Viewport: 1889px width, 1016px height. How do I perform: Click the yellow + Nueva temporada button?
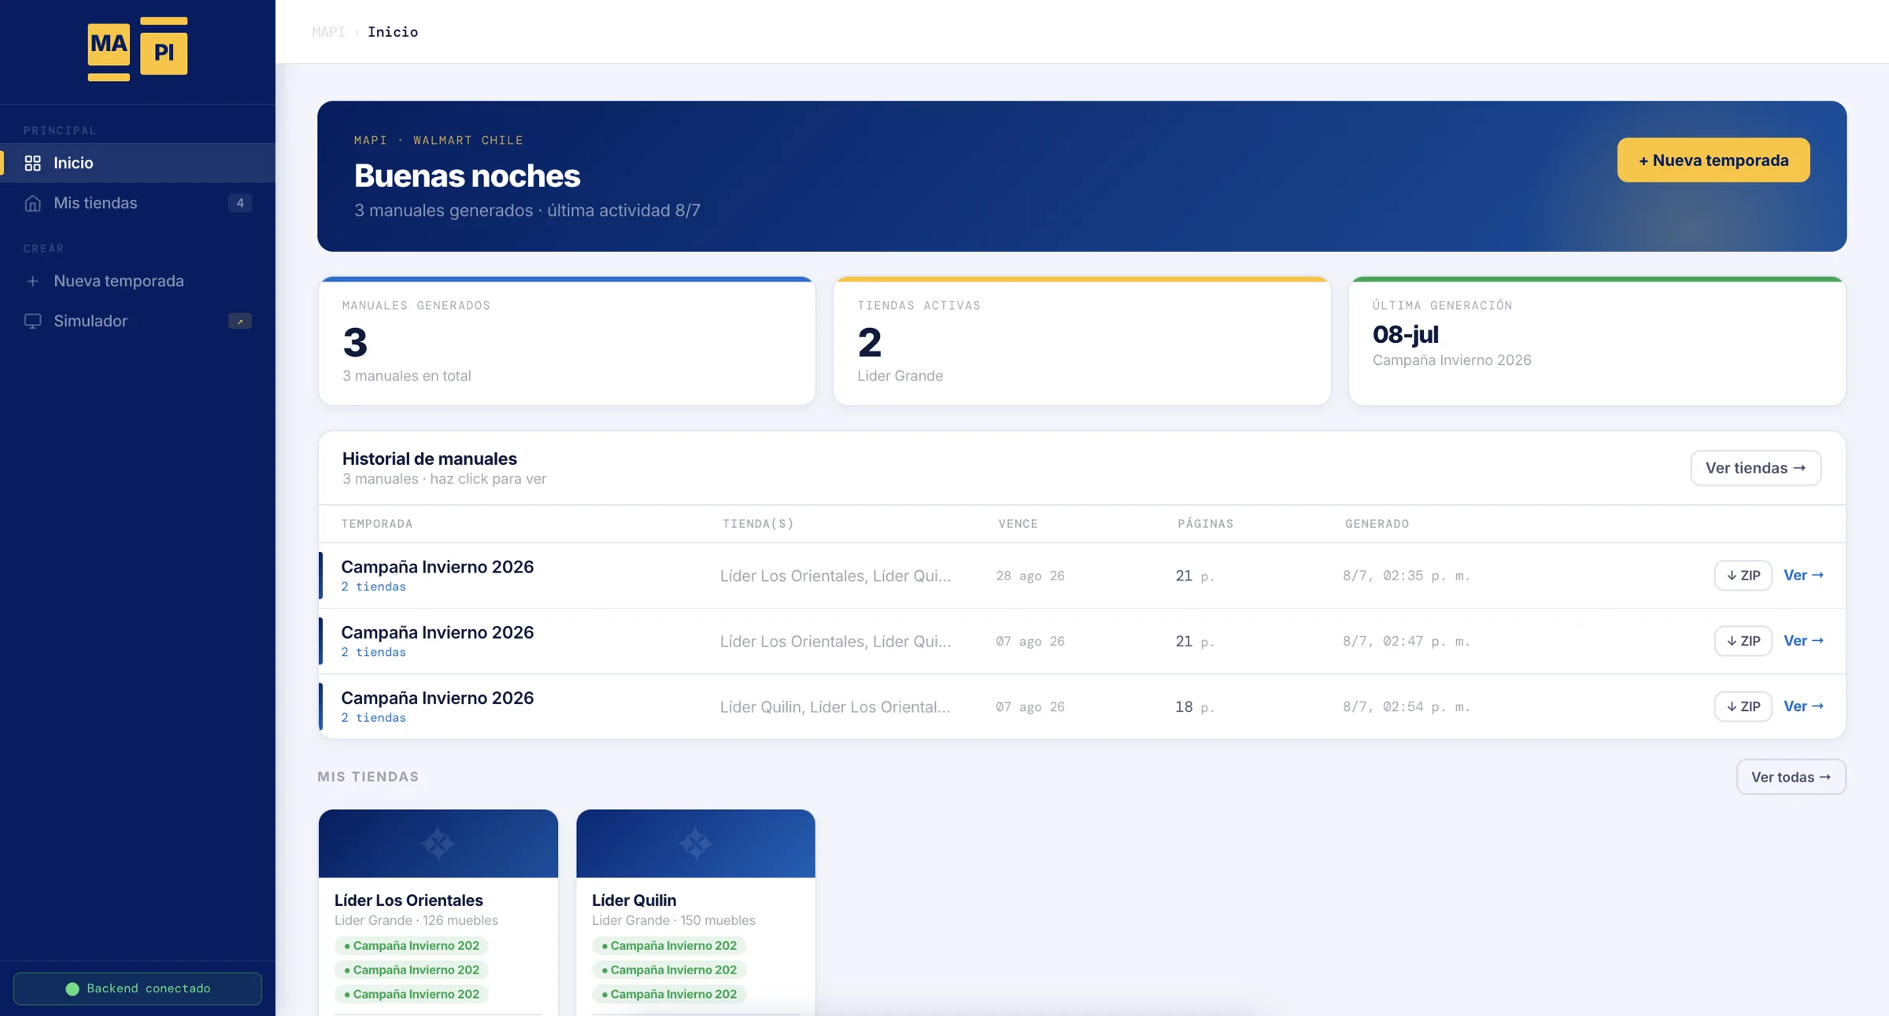tap(1713, 160)
